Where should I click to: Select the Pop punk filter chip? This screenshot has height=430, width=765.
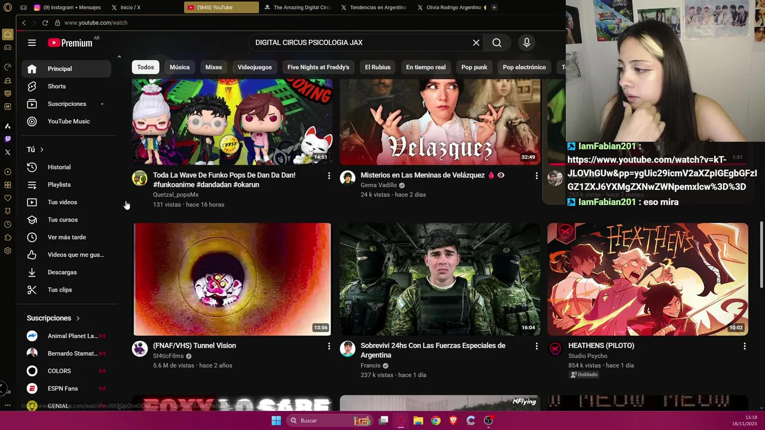[x=474, y=67]
